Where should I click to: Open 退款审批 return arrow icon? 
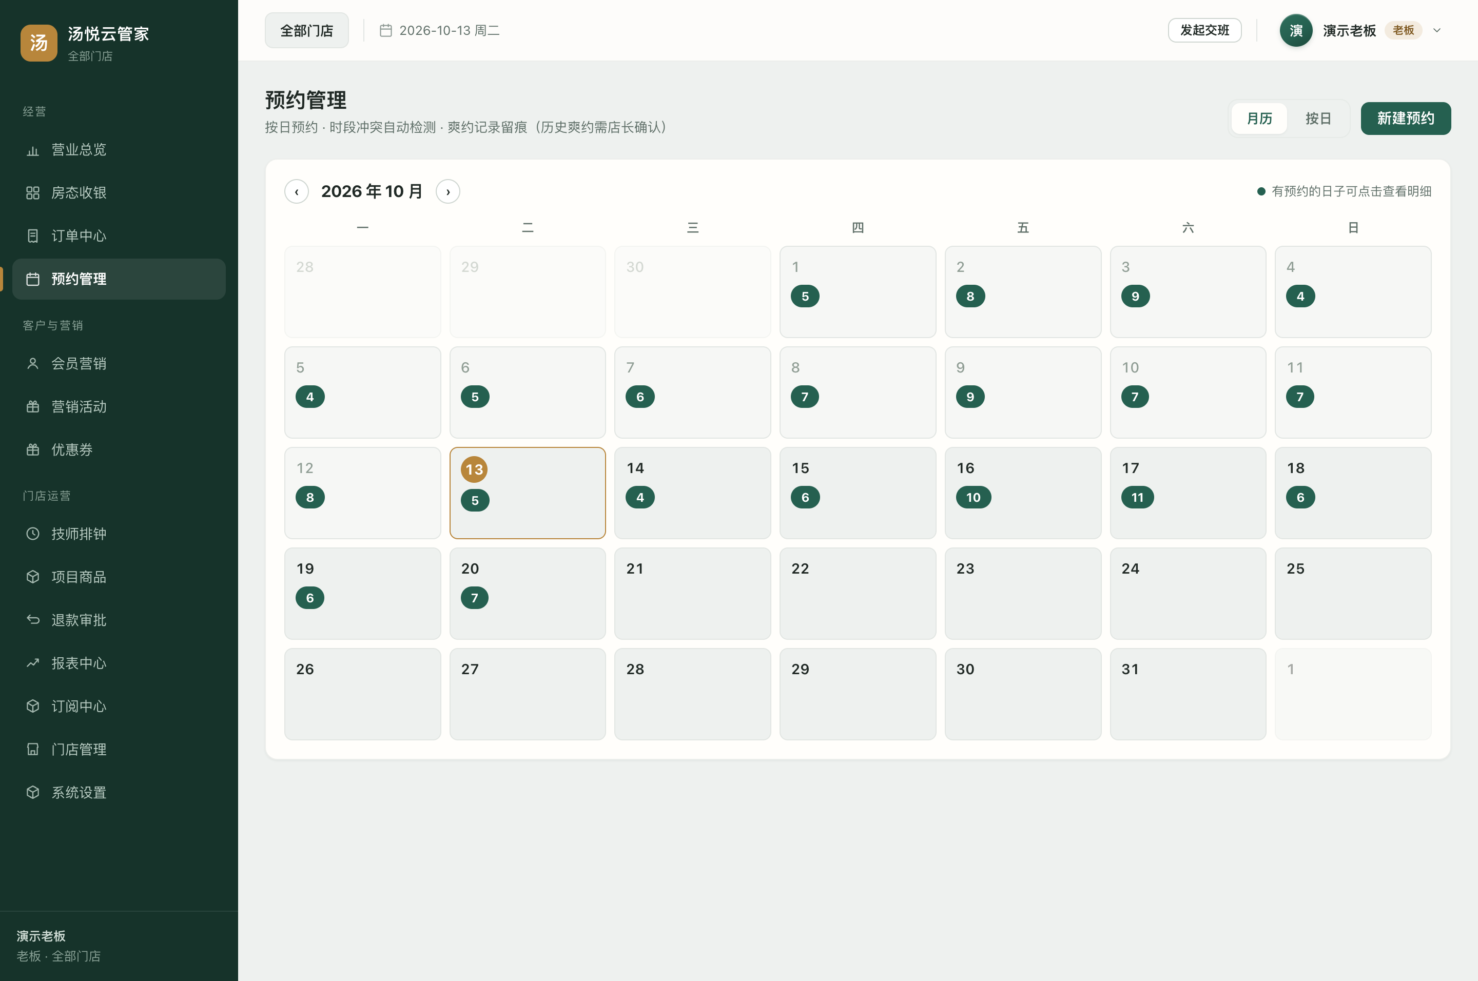[x=32, y=620]
